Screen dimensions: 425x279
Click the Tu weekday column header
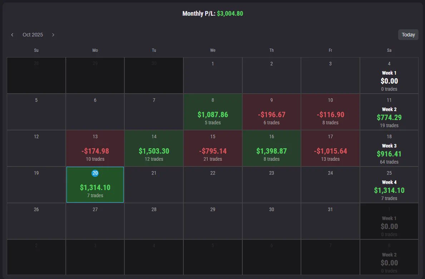pyautogui.click(x=154, y=50)
